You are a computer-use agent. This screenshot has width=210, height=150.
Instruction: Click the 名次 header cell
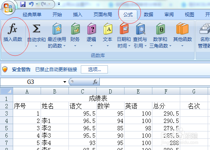click(x=194, y=106)
